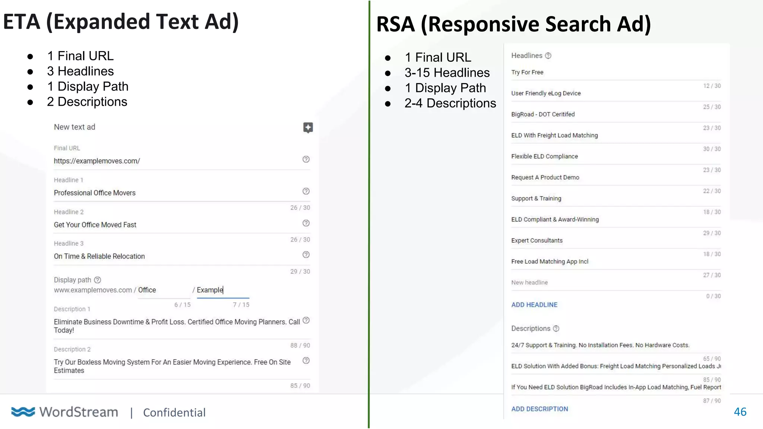Edit ELD Compliant & Award-Winning headline
The image size is (763, 429).
616,219
